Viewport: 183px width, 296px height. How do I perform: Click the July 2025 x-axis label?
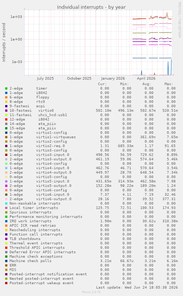(45, 79)
